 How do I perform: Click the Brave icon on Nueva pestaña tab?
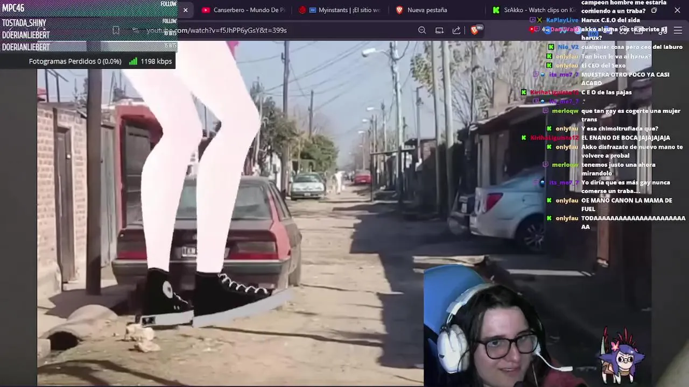399,10
